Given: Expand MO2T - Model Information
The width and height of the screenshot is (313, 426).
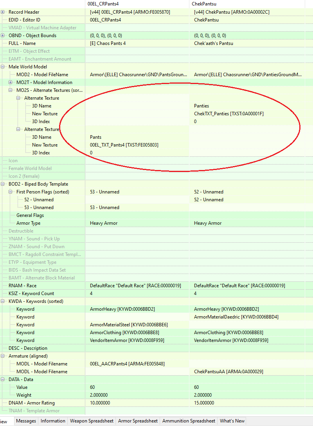Looking at the screenshot, I should coord(10,82).
